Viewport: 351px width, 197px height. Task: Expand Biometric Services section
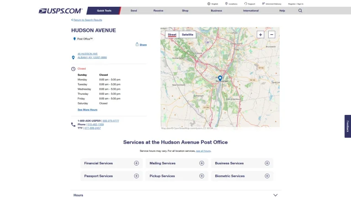point(242,176)
